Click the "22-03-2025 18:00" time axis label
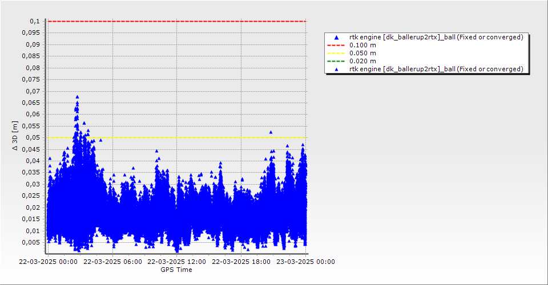This screenshot has height=285, width=548. (241, 262)
